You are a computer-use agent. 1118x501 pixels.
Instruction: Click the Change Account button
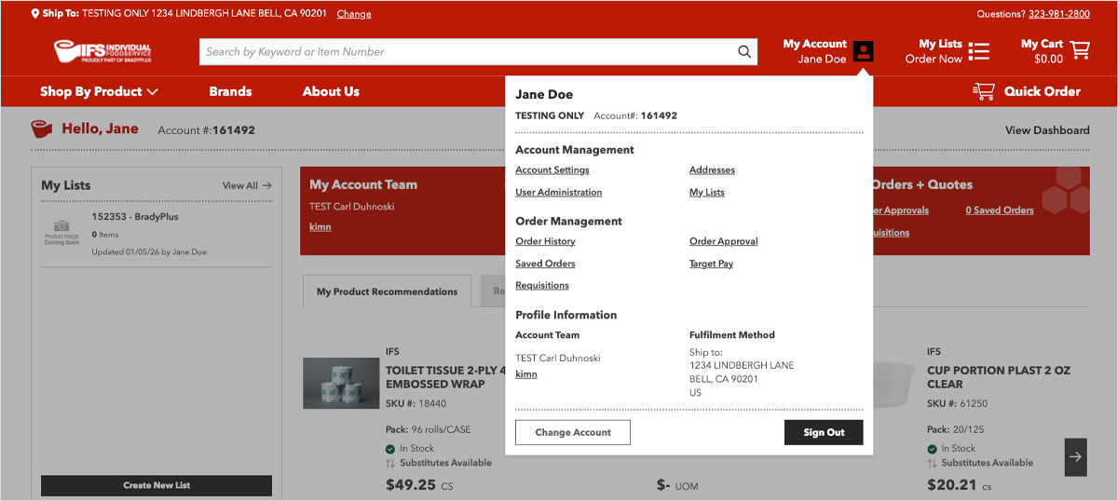[573, 432]
